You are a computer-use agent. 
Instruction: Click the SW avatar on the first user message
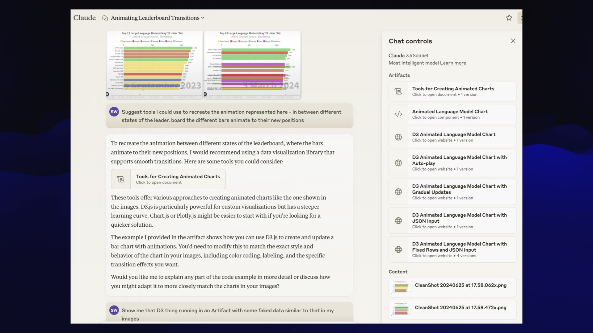tap(114, 112)
